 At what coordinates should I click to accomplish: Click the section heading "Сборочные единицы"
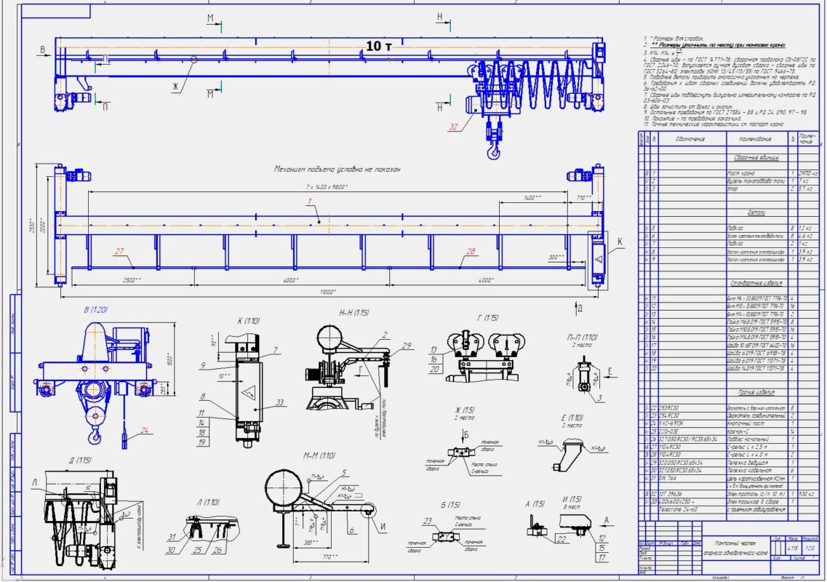(x=756, y=157)
